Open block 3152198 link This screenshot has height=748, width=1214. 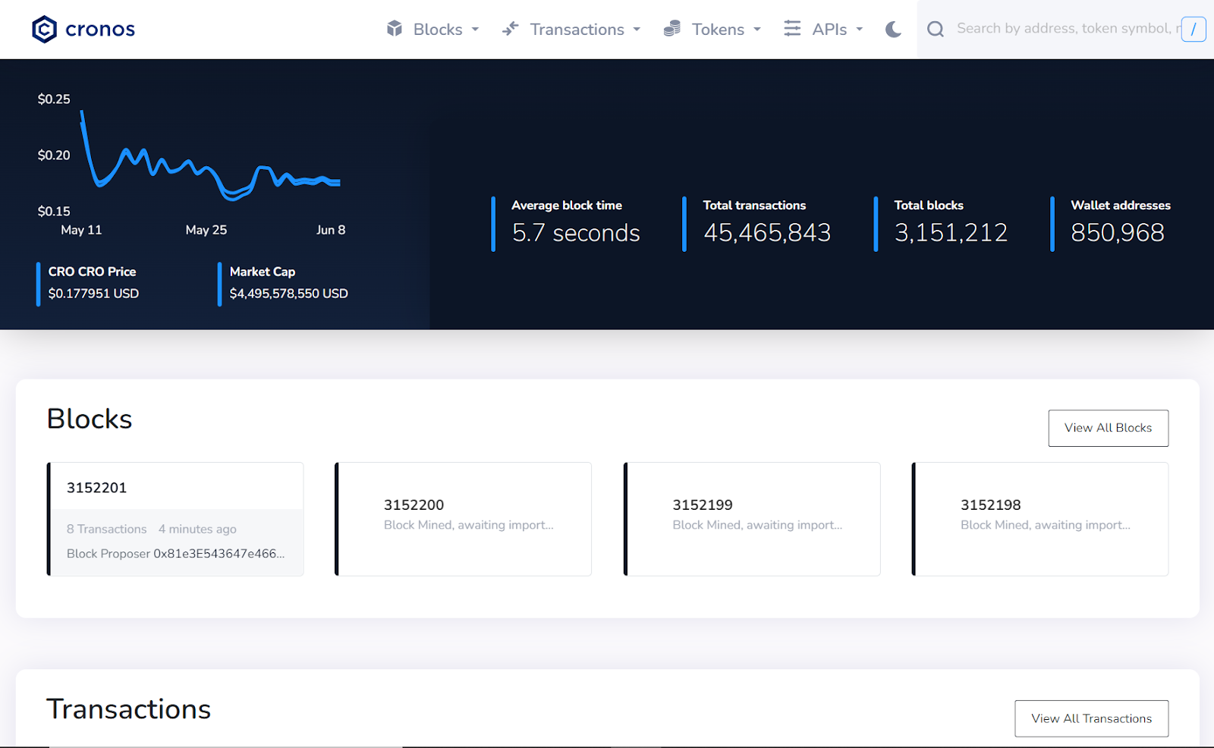click(991, 505)
